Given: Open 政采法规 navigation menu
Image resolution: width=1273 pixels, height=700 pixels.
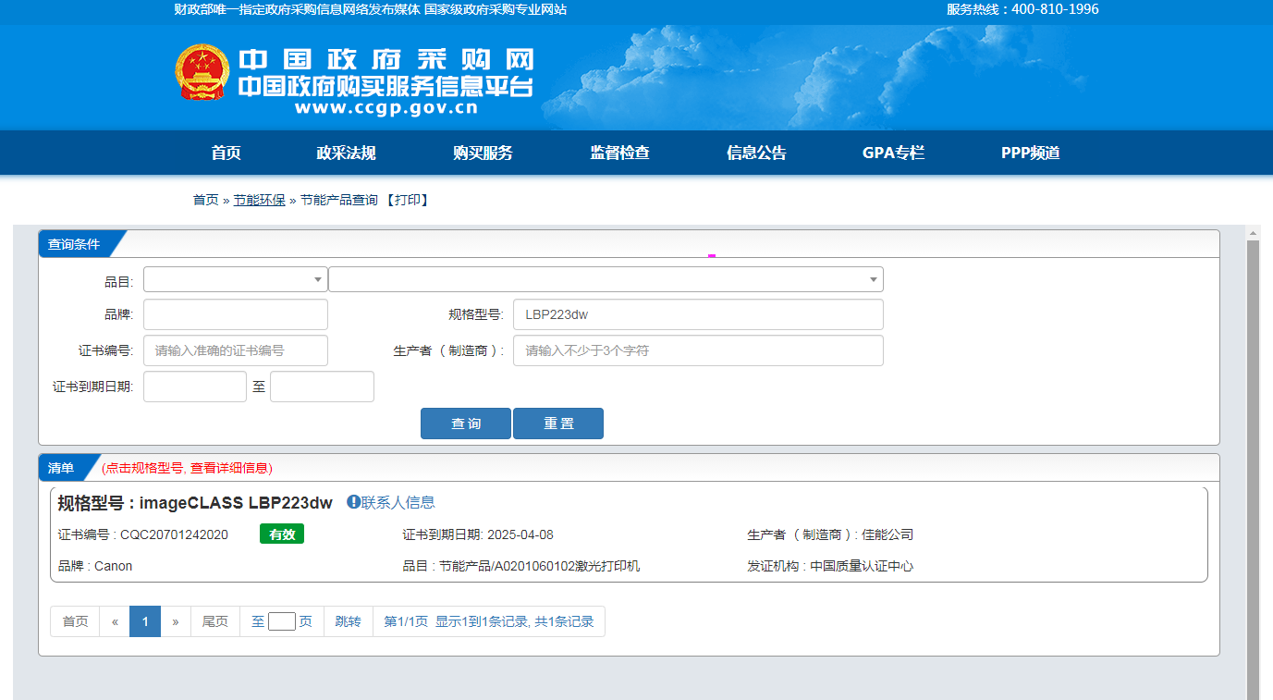Looking at the screenshot, I should (x=346, y=154).
